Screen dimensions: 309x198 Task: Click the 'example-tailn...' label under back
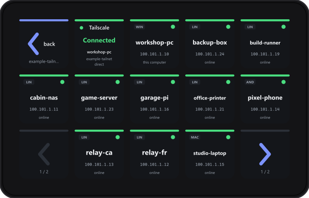44,61
